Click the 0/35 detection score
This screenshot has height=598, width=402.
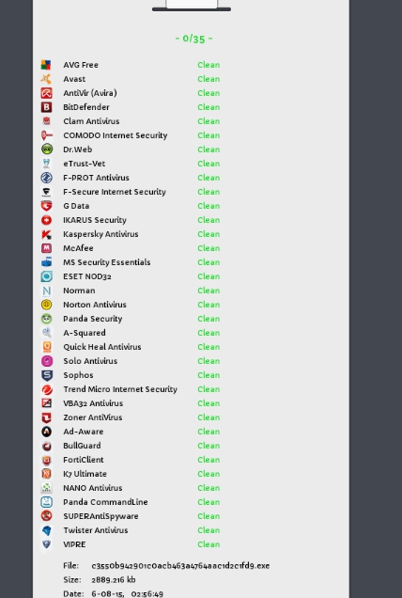pos(193,39)
